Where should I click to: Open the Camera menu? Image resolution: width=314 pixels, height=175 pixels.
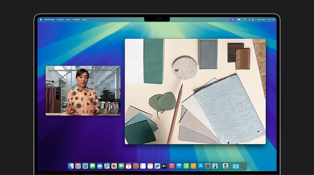point(60,20)
